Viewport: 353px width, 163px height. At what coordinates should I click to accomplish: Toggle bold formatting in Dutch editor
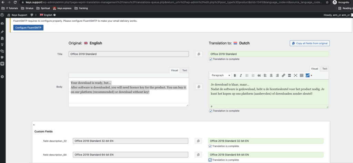tap(235, 75)
